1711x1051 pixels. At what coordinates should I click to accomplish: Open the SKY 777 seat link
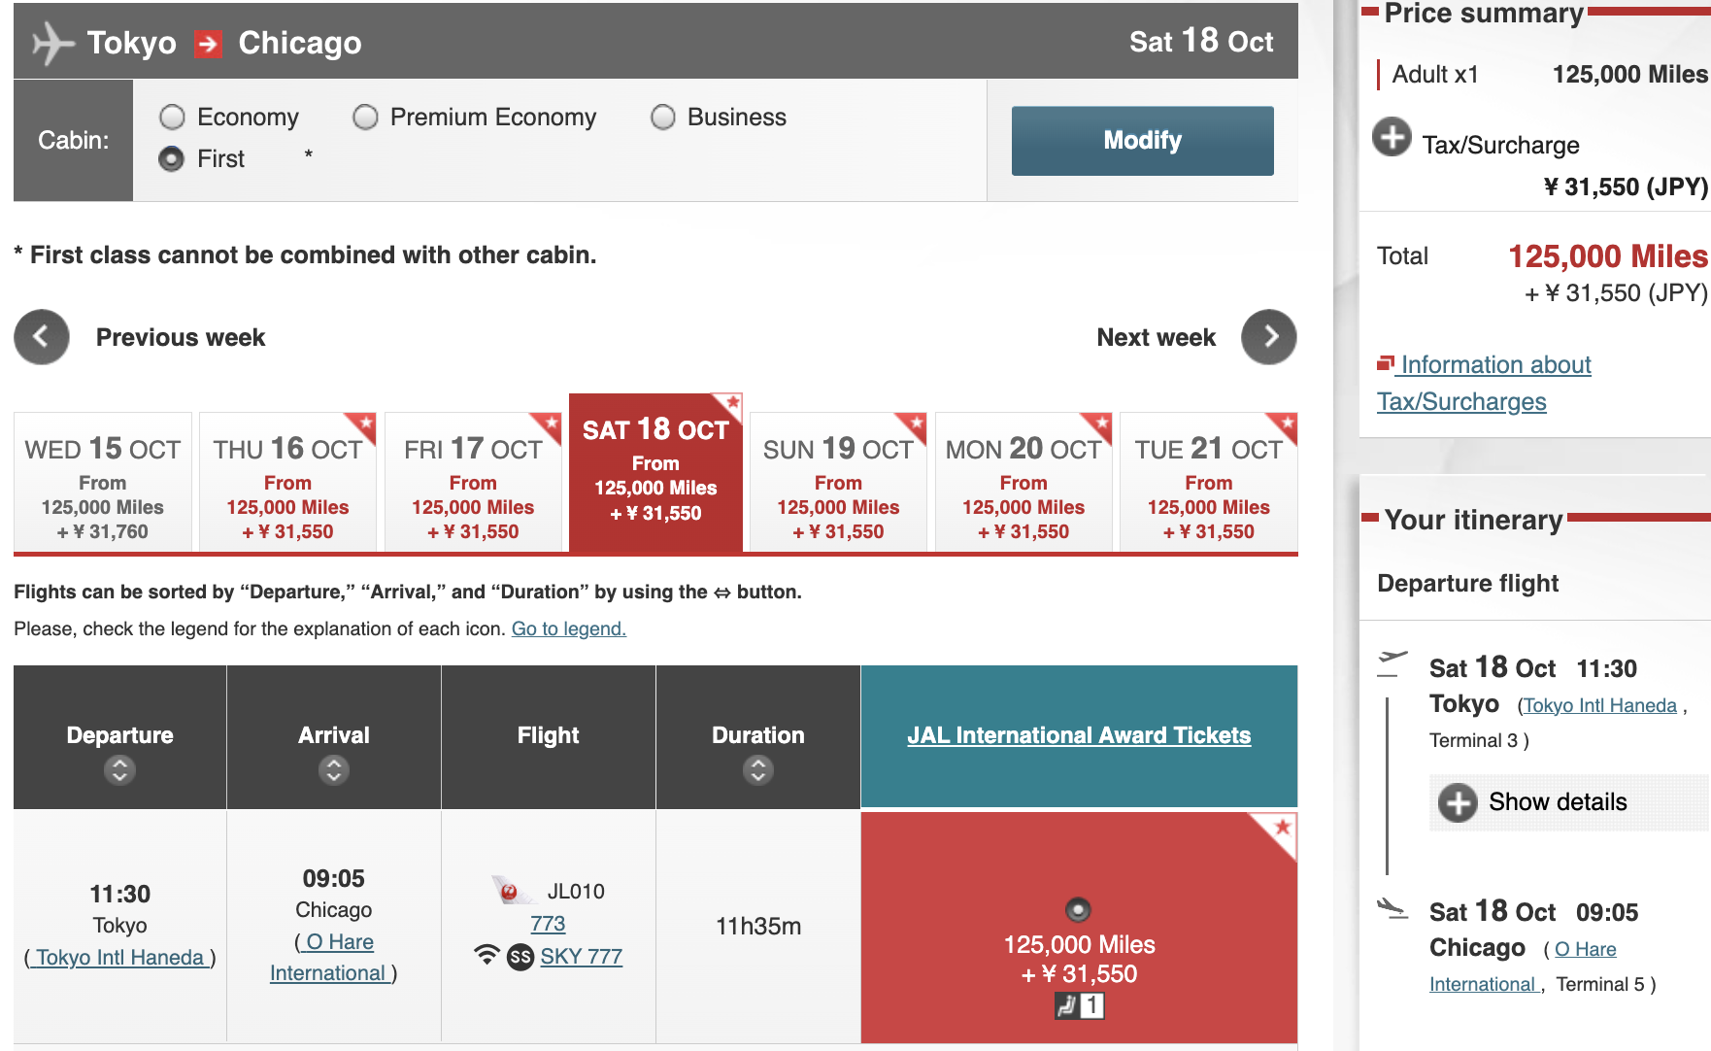(581, 957)
